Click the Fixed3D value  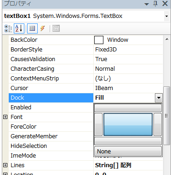pyautogui.click(x=106, y=50)
